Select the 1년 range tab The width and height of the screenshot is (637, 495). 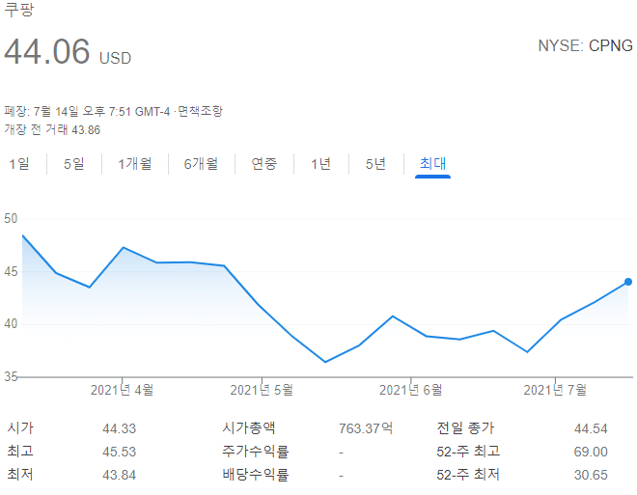pyautogui.click(x=321, y=164)
